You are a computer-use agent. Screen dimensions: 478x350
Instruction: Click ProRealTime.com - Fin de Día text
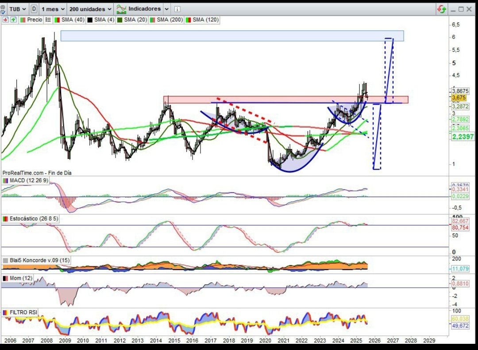click(37, 173)
